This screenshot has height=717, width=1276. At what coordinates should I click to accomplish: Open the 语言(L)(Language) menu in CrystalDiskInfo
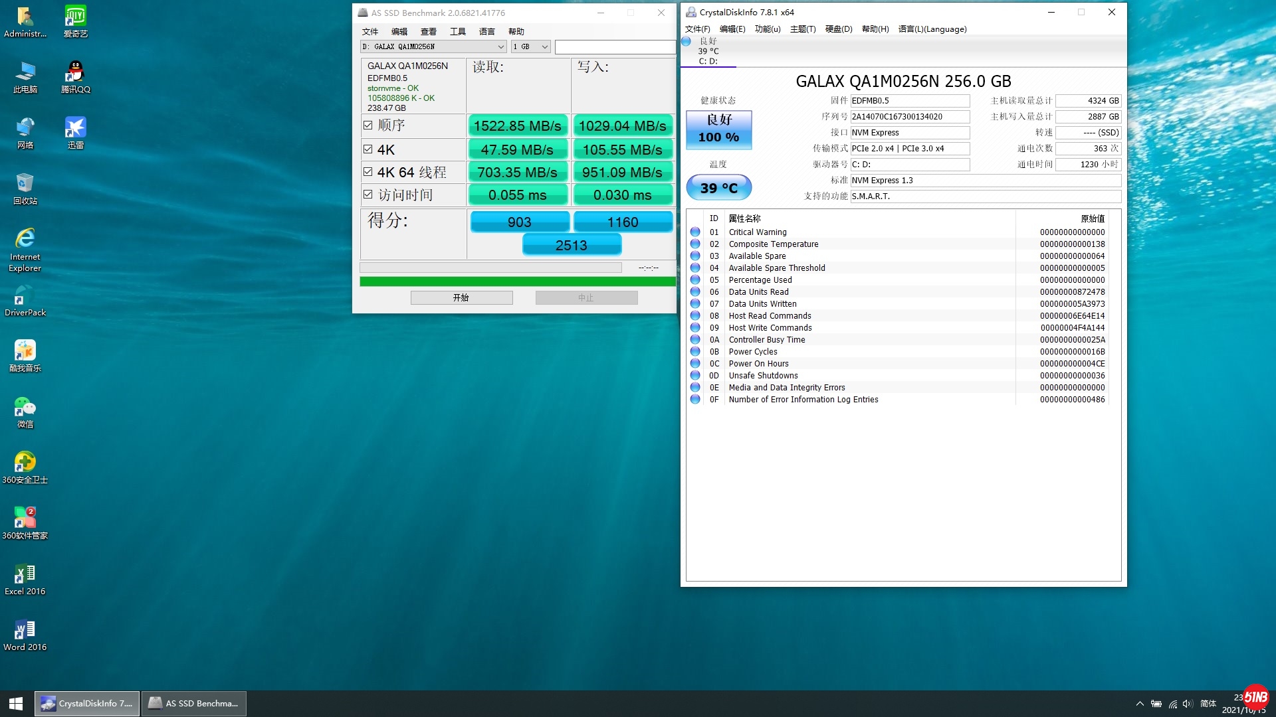[932, 29]
